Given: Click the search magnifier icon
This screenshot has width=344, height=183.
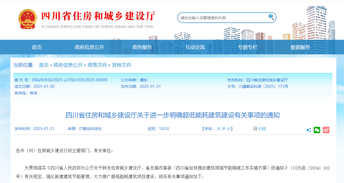Looking at the screenshot, I should [x=270, y=17].
